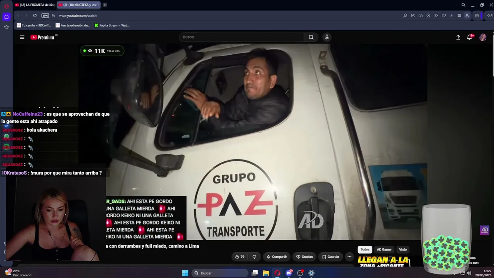Open the edit/pinboard icon in address bar
This screenshot has width=494, height=278.
[413, 15]
